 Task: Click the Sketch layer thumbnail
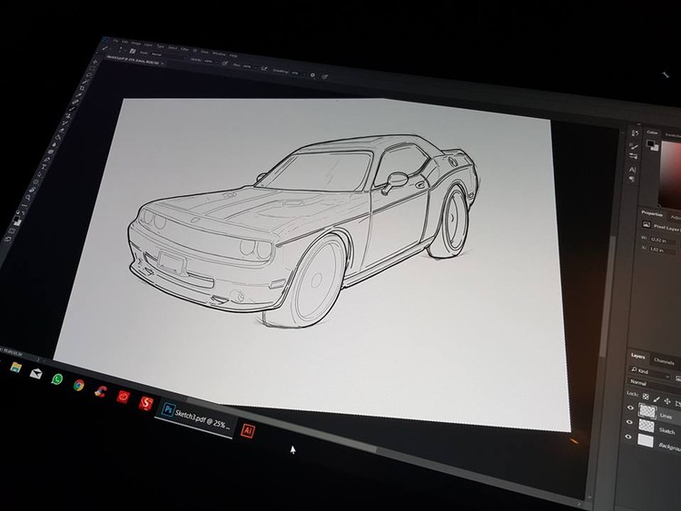point(646,426)
